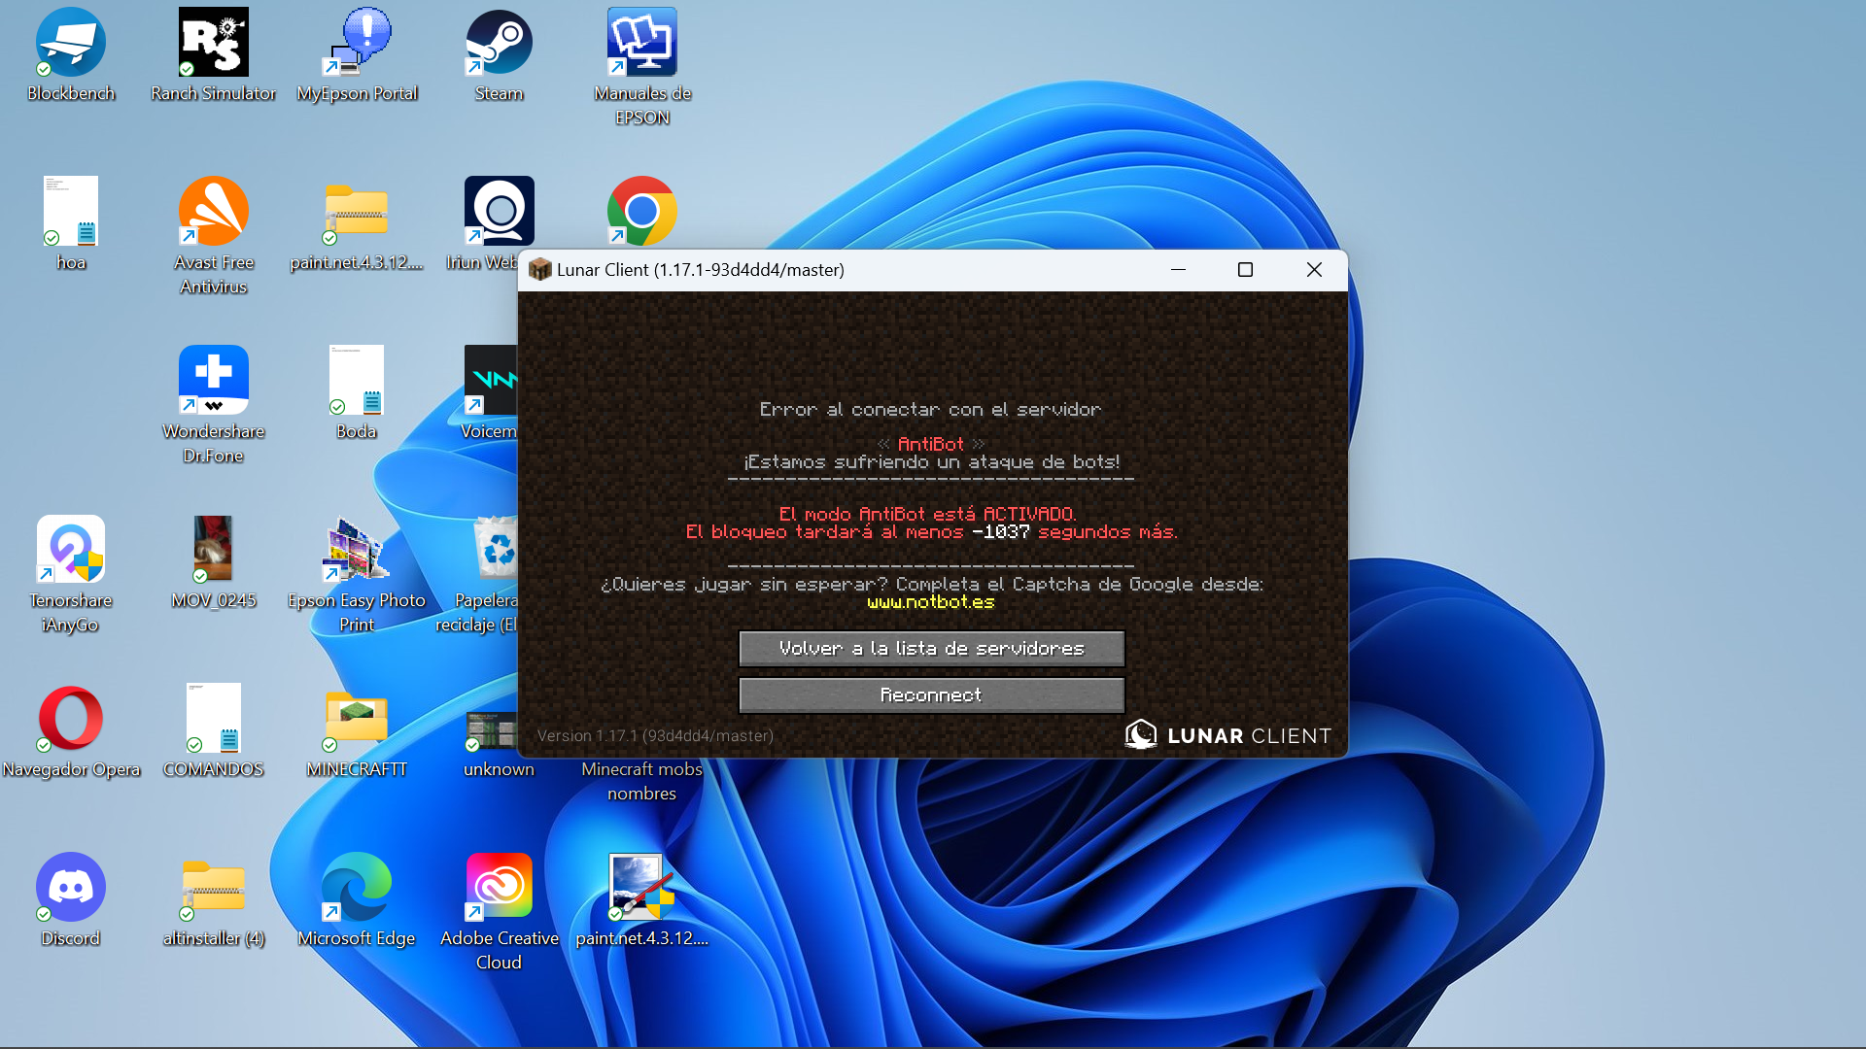1866x1049 pixels.
Task: Click the Reconnect button
Action: (x=931, y=695)
